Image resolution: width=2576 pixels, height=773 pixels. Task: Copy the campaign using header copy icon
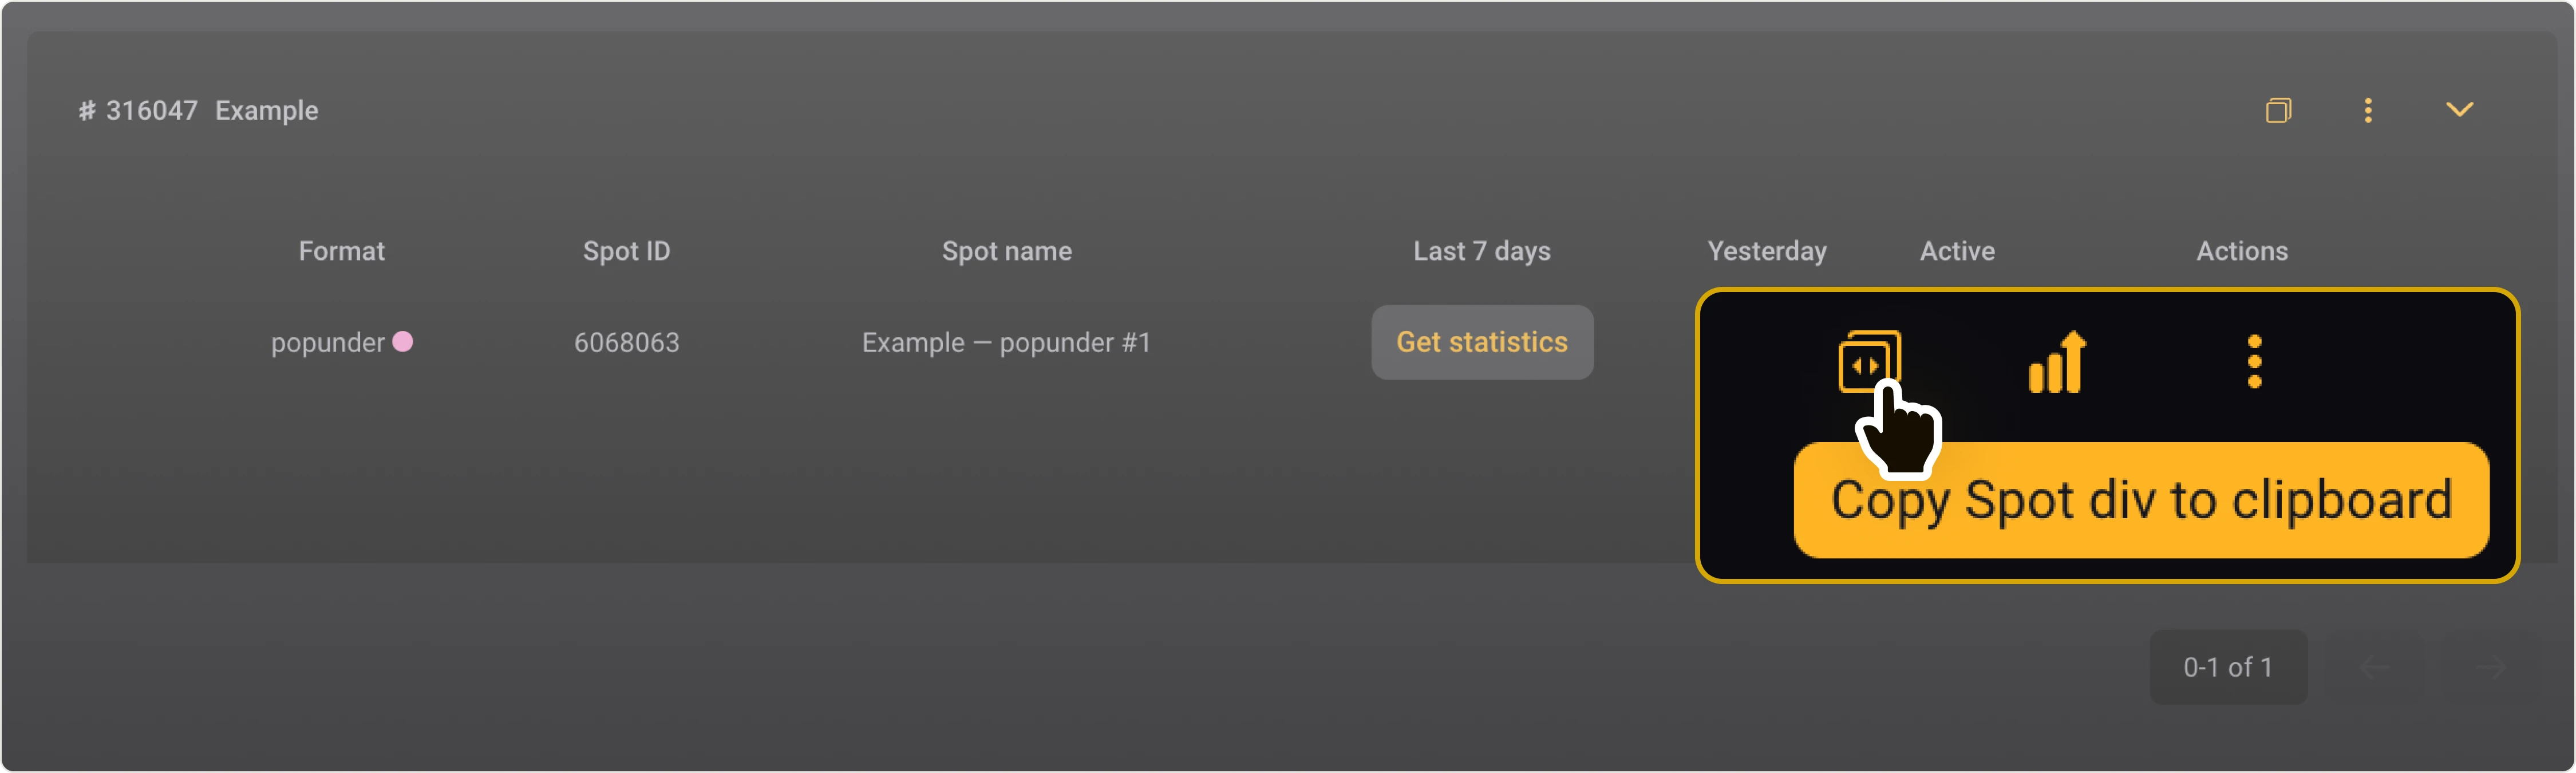click(x=2278, y=110)
